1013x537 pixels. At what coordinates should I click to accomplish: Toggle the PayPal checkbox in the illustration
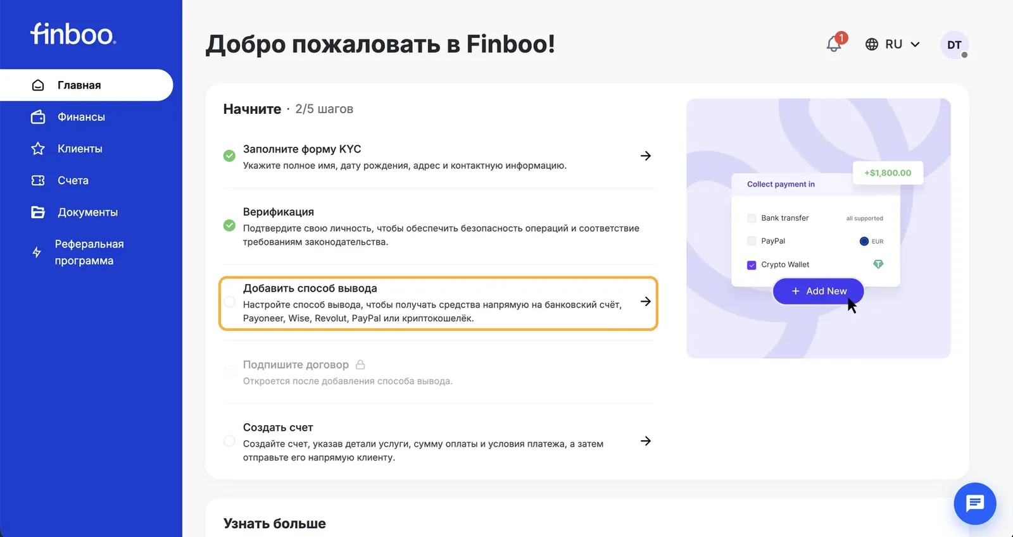(x=752, y=241)
